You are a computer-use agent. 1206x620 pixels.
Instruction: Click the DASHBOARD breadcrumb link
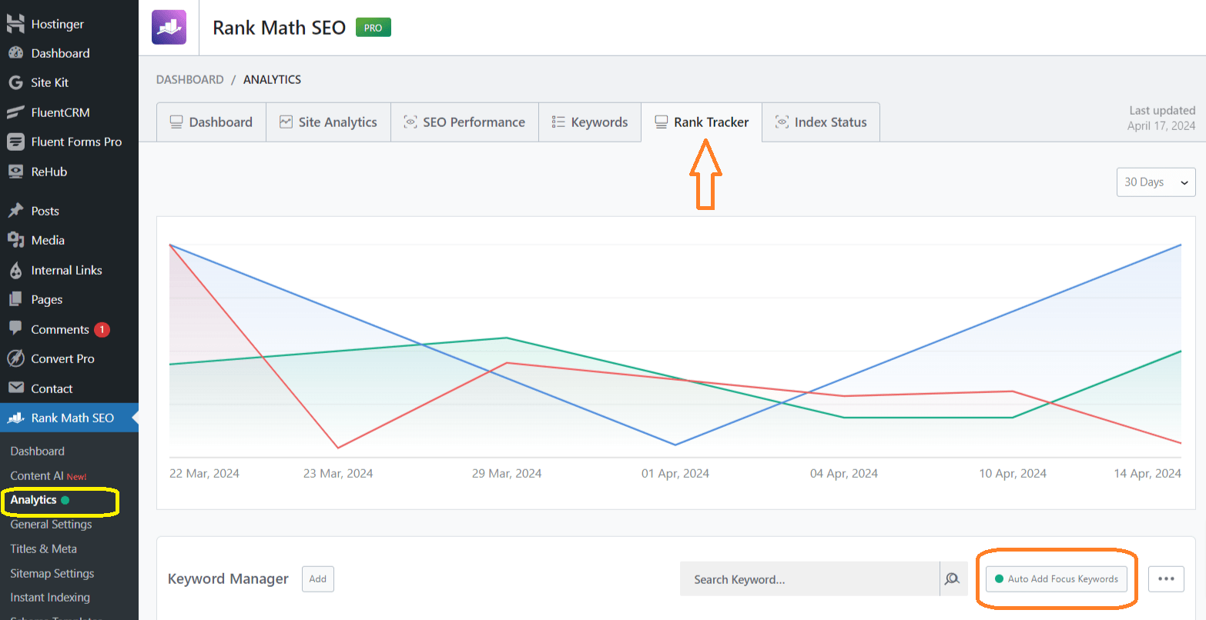(189, 79)
